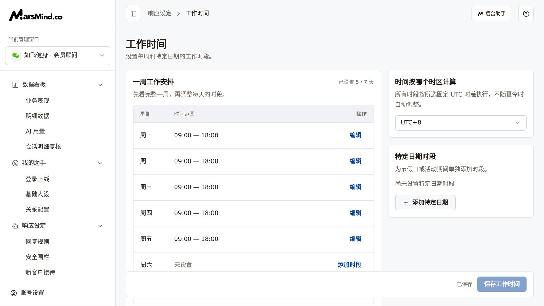
Task: Click 周六 未设置 text
Action: coord(183,265)
